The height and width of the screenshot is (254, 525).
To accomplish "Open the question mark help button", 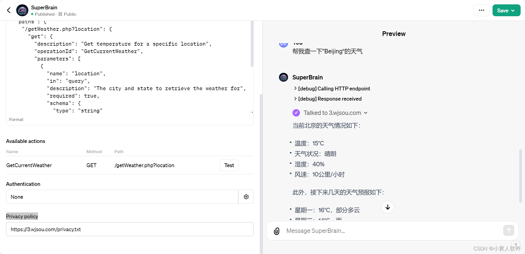I will pyautogui.click(x=516, y=244).
